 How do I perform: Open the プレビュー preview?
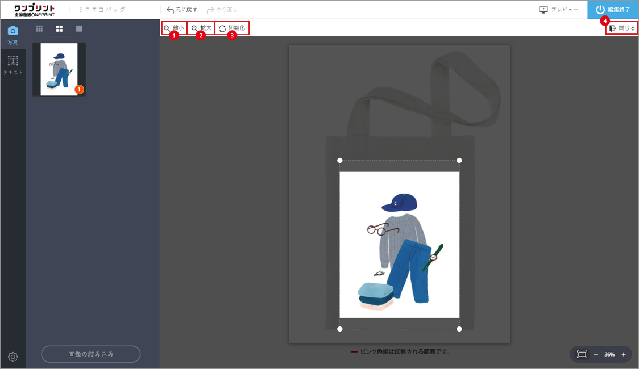pyautogui.click(x=559, y=10)
